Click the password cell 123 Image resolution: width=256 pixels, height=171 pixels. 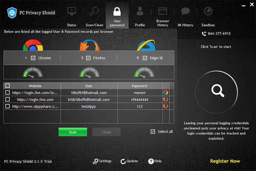(140, 106)
